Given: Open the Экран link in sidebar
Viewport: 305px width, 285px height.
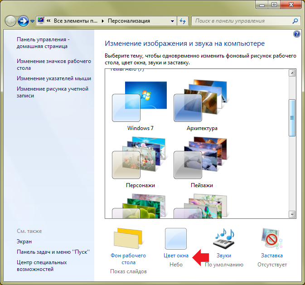Looking at the screenshot, I should coord(24,242).
